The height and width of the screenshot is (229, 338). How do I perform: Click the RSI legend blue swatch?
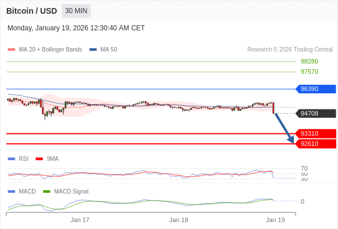[11, 159]
